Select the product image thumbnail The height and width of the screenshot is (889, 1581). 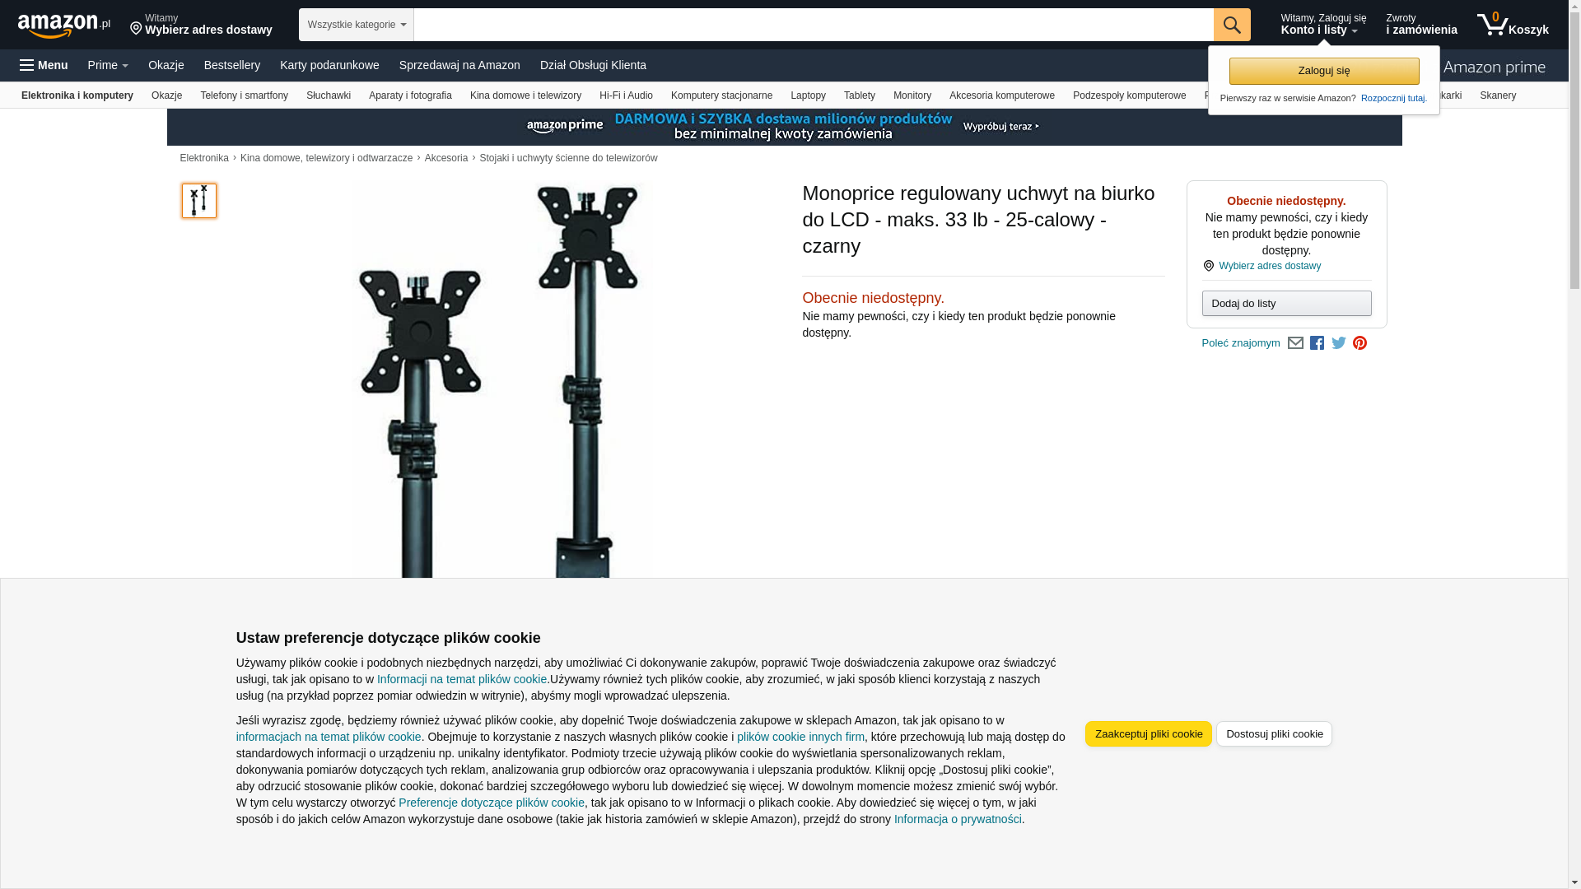tap(199, 201)
